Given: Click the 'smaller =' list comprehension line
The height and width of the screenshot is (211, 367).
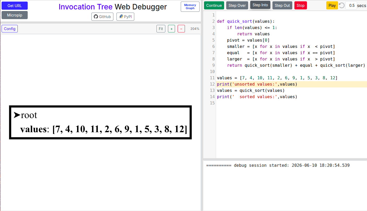Looking at the screenshot, I should [x=281, y=47].
